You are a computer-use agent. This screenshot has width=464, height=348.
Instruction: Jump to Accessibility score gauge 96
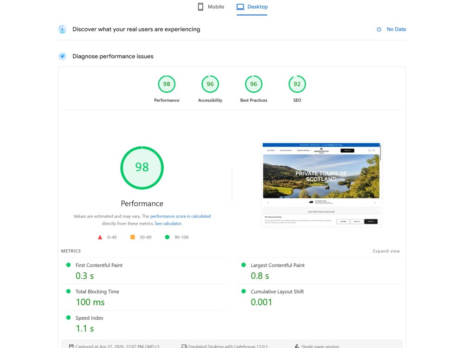point(210,84)
